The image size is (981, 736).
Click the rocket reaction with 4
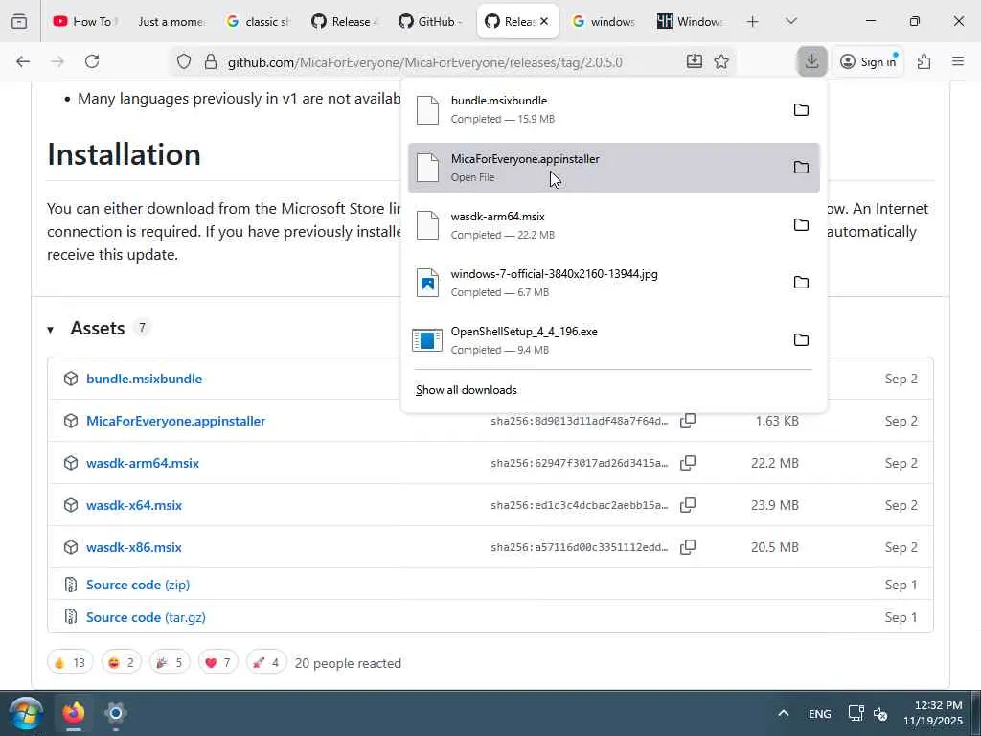pyautogui.click(x=266, y=662)
